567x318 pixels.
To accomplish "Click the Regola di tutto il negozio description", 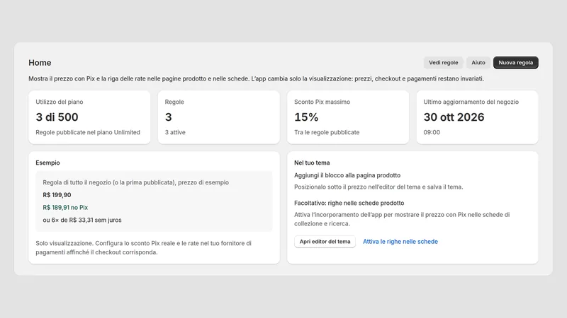I will point(135,182).
